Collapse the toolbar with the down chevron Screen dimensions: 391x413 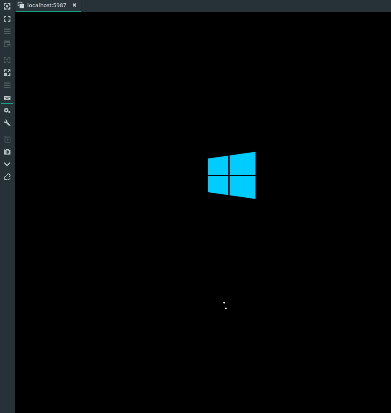point(7,164)
